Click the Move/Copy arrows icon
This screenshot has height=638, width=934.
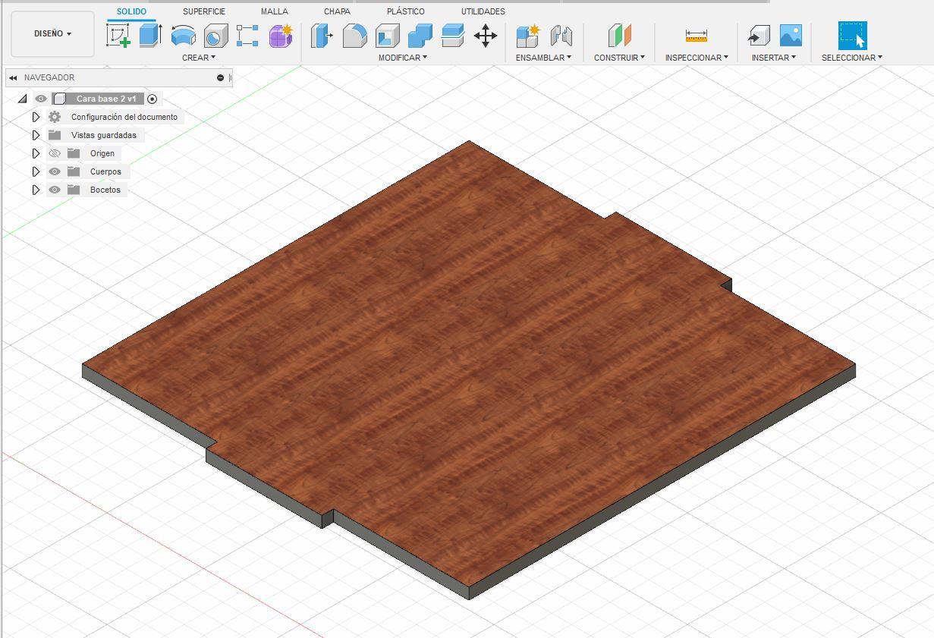click(486, 36)
